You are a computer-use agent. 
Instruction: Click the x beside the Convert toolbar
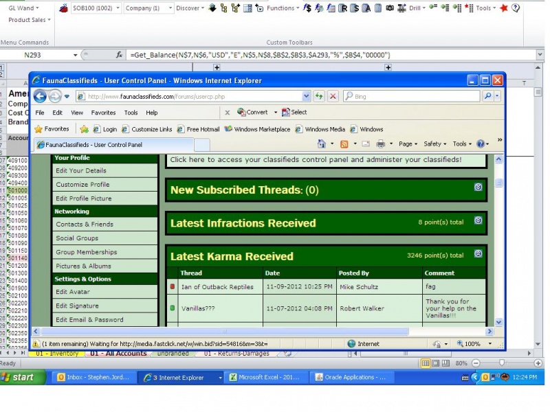228,113
